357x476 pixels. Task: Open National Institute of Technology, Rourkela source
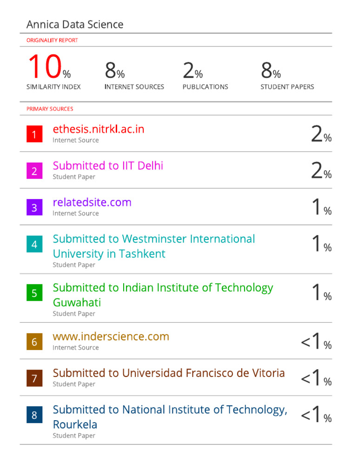point(170,416)
